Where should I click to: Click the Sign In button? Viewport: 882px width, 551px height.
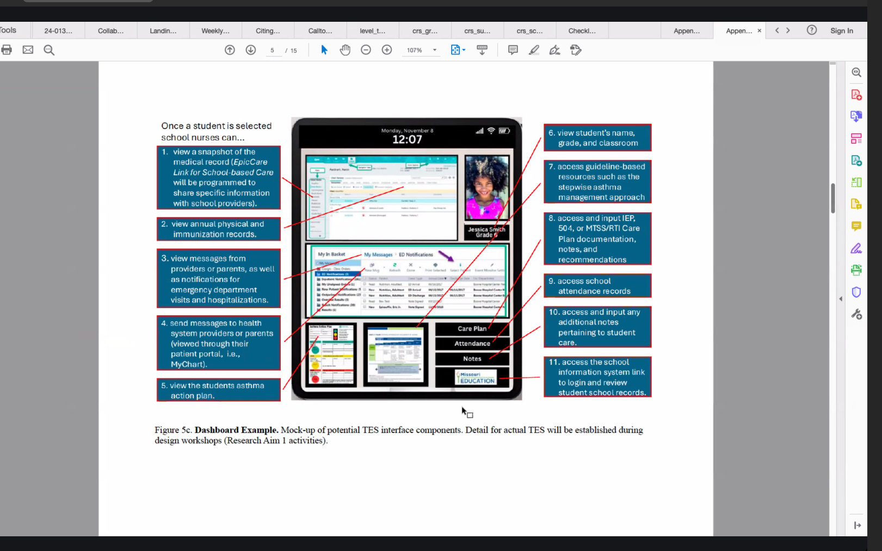[x=842, y=30]
